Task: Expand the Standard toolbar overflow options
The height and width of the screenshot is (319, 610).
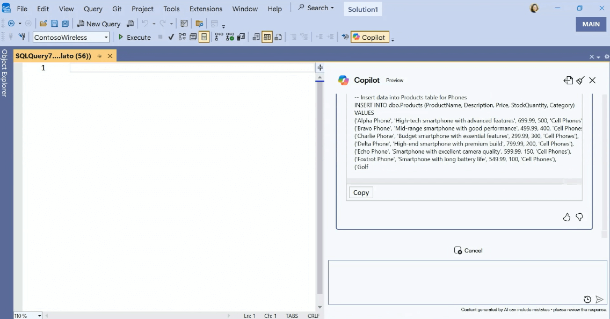Action: click(223, 26)
